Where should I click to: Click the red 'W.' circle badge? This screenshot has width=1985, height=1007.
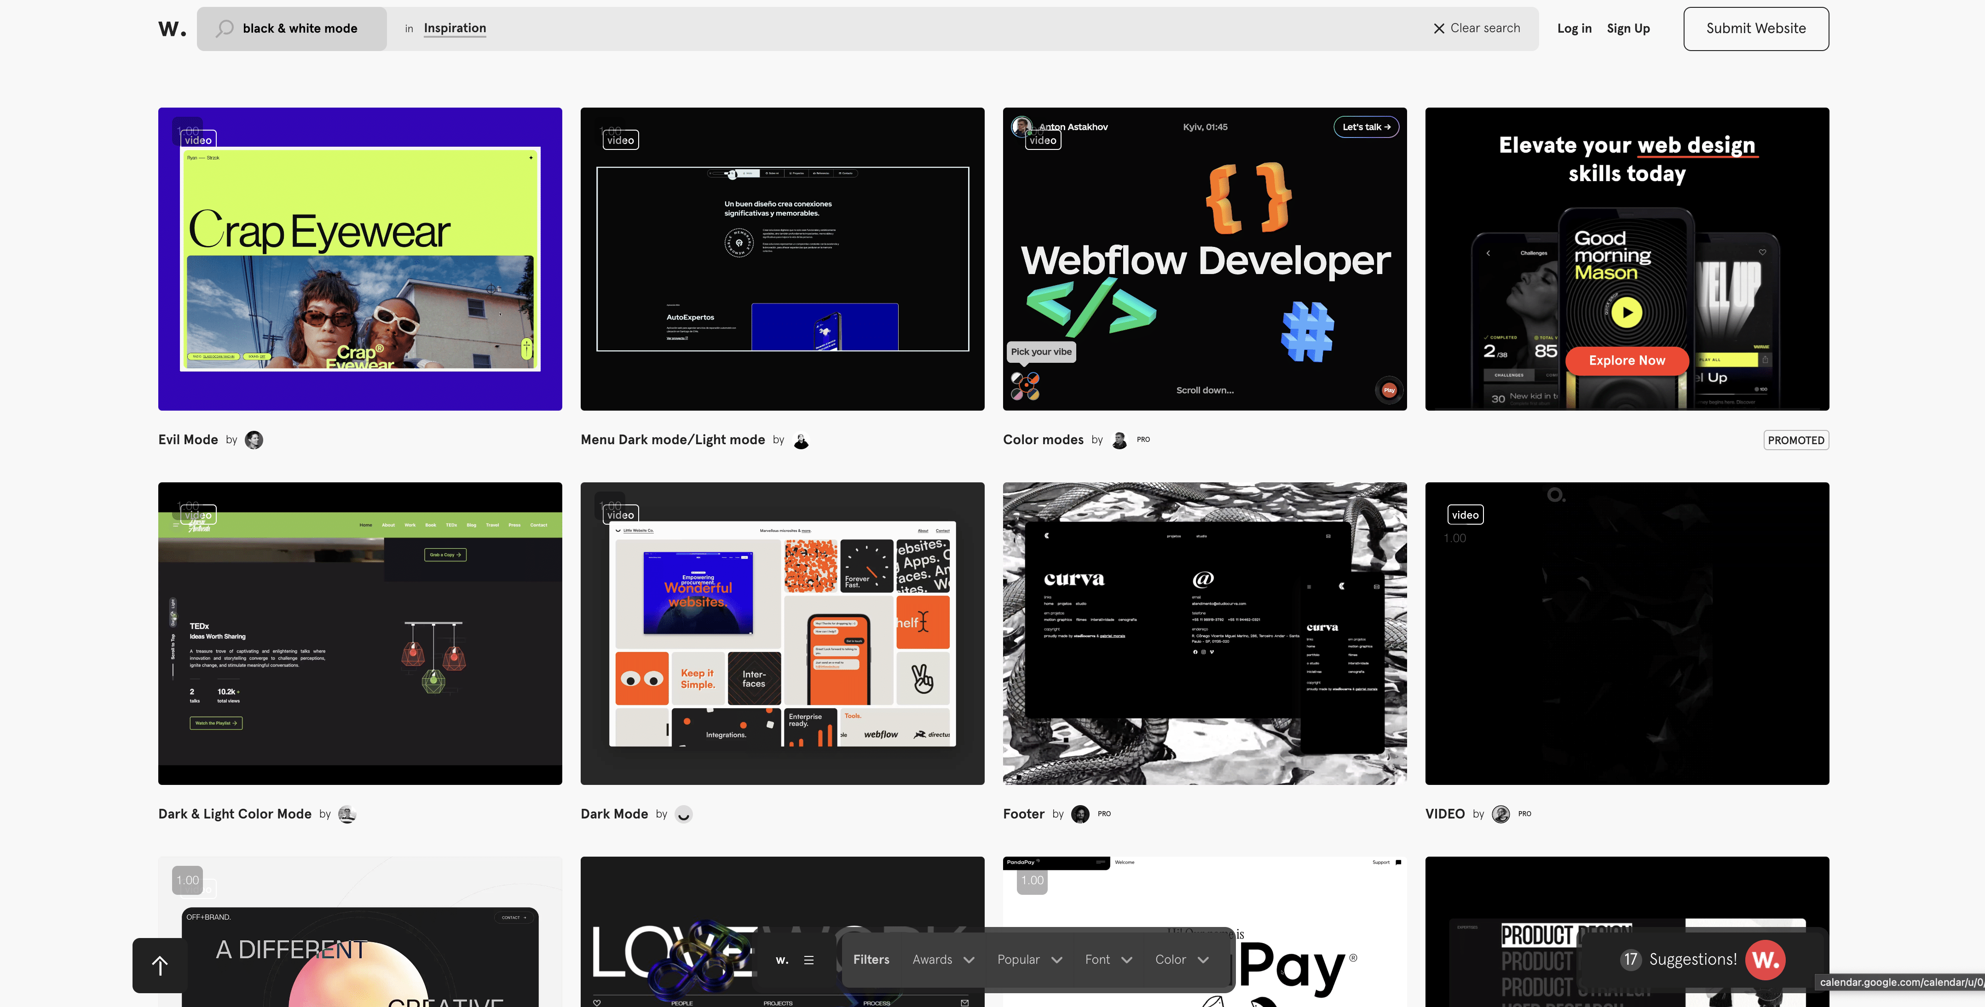click(x=1765, y=959)
